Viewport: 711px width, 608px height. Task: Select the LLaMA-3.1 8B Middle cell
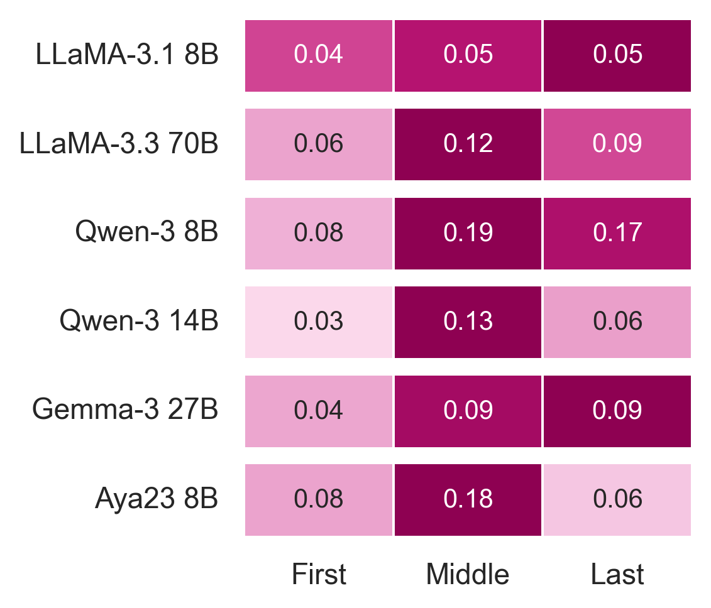coord(468,55)
